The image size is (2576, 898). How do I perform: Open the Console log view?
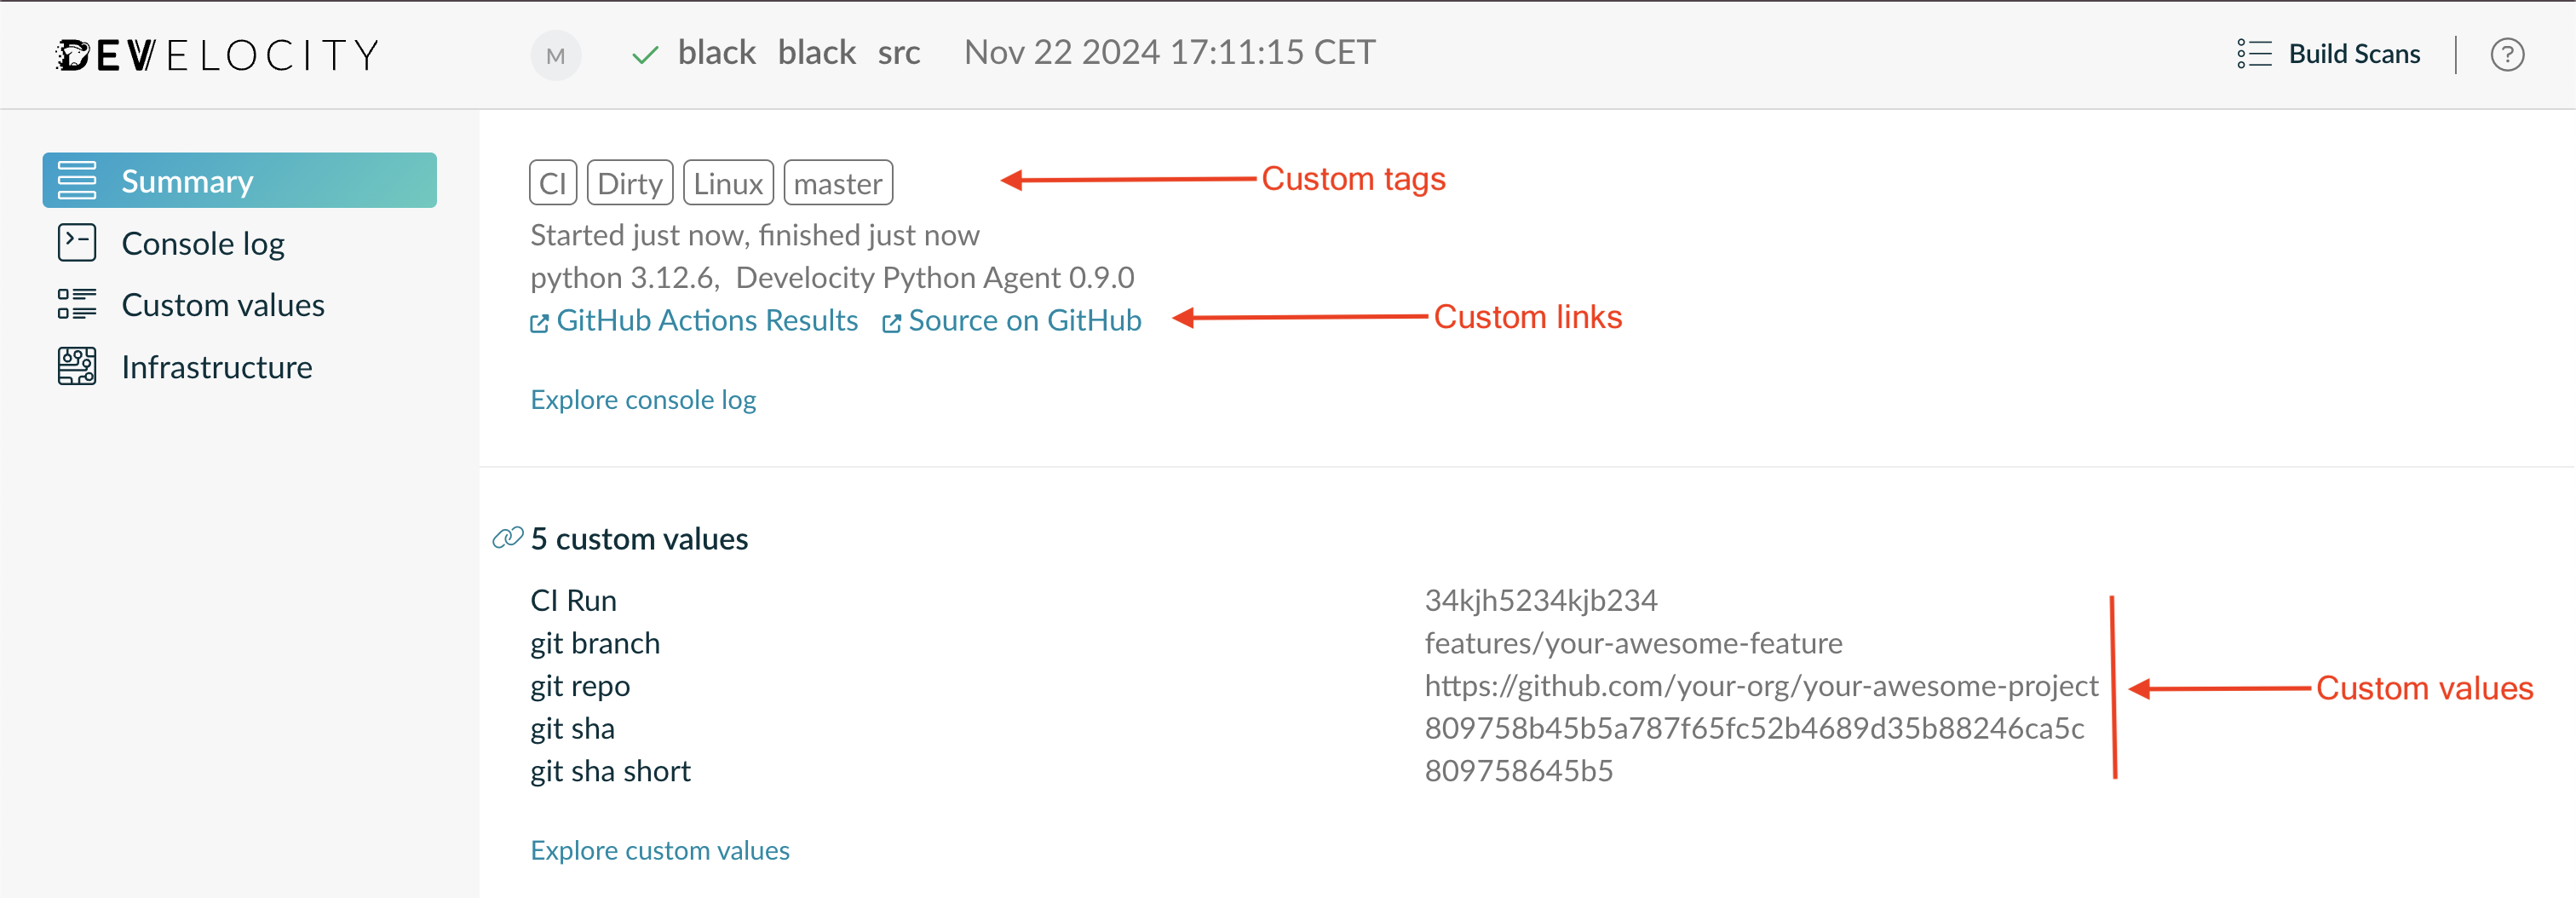pyautogui.click(x=203, y=242)
